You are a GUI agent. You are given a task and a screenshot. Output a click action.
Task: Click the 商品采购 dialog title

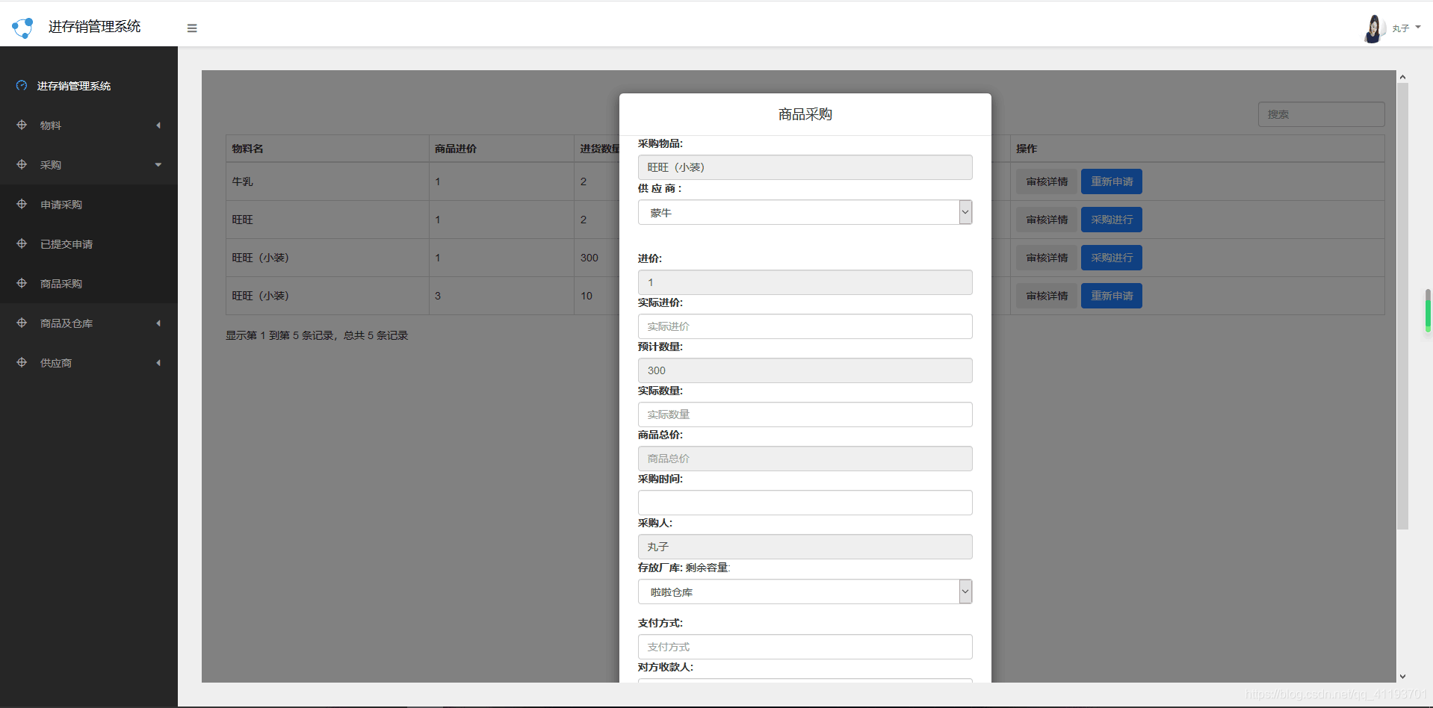[805, 114]
